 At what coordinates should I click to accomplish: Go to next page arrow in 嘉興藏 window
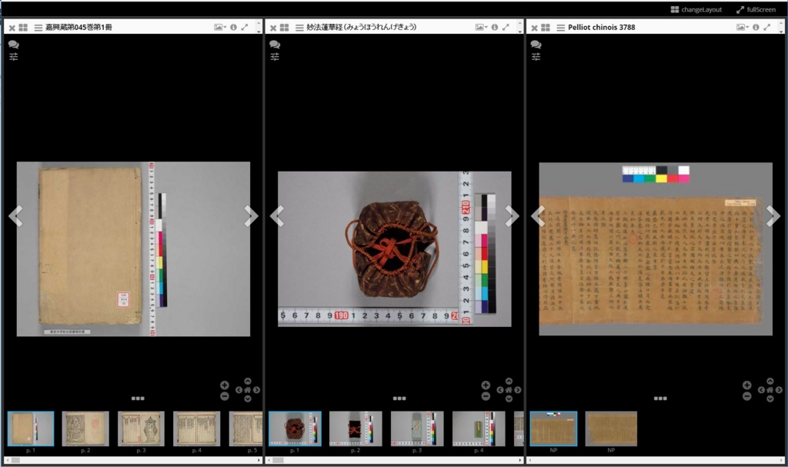click(251, 216)
